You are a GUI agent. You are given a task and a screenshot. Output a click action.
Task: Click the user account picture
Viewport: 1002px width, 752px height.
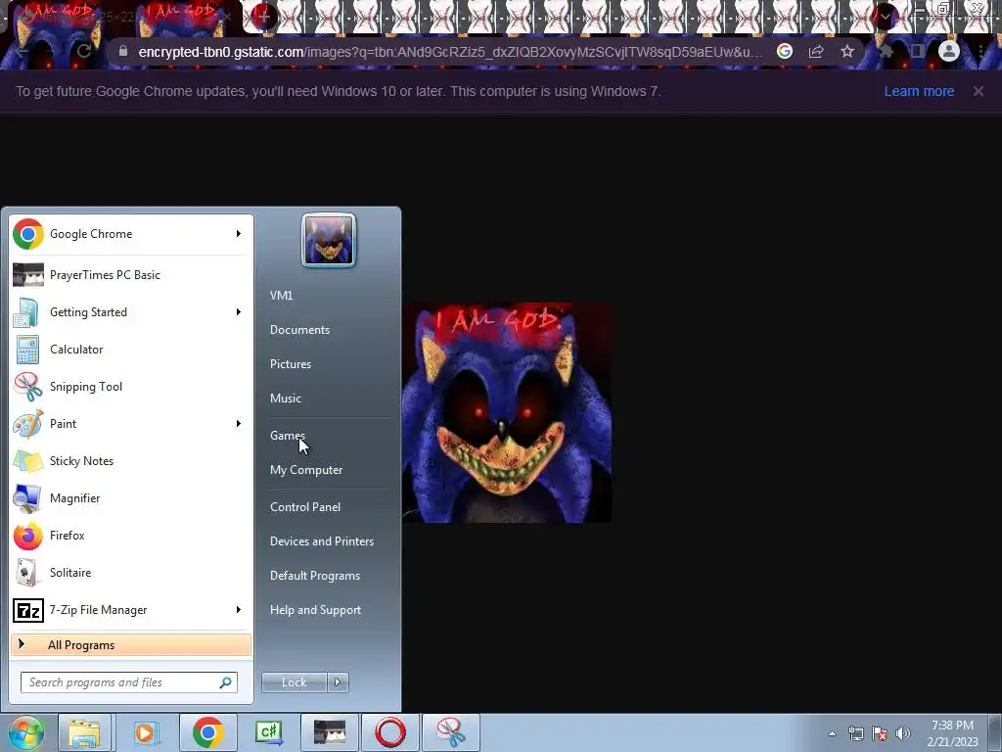click(x=329, y=241)
